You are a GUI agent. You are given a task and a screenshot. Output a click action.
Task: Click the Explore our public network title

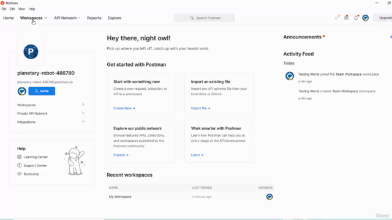tap(137, 128)
